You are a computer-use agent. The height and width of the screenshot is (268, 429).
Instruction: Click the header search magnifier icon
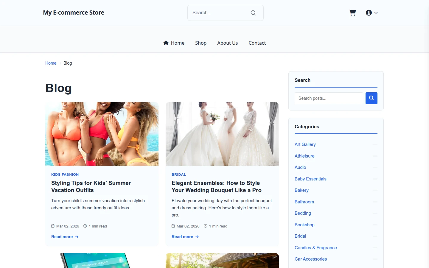click(x=253, y=13)
